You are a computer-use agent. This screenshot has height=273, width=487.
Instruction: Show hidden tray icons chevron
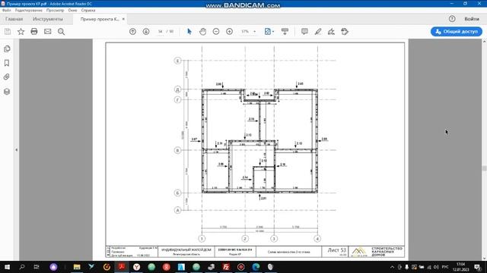(x=392, y=267)
